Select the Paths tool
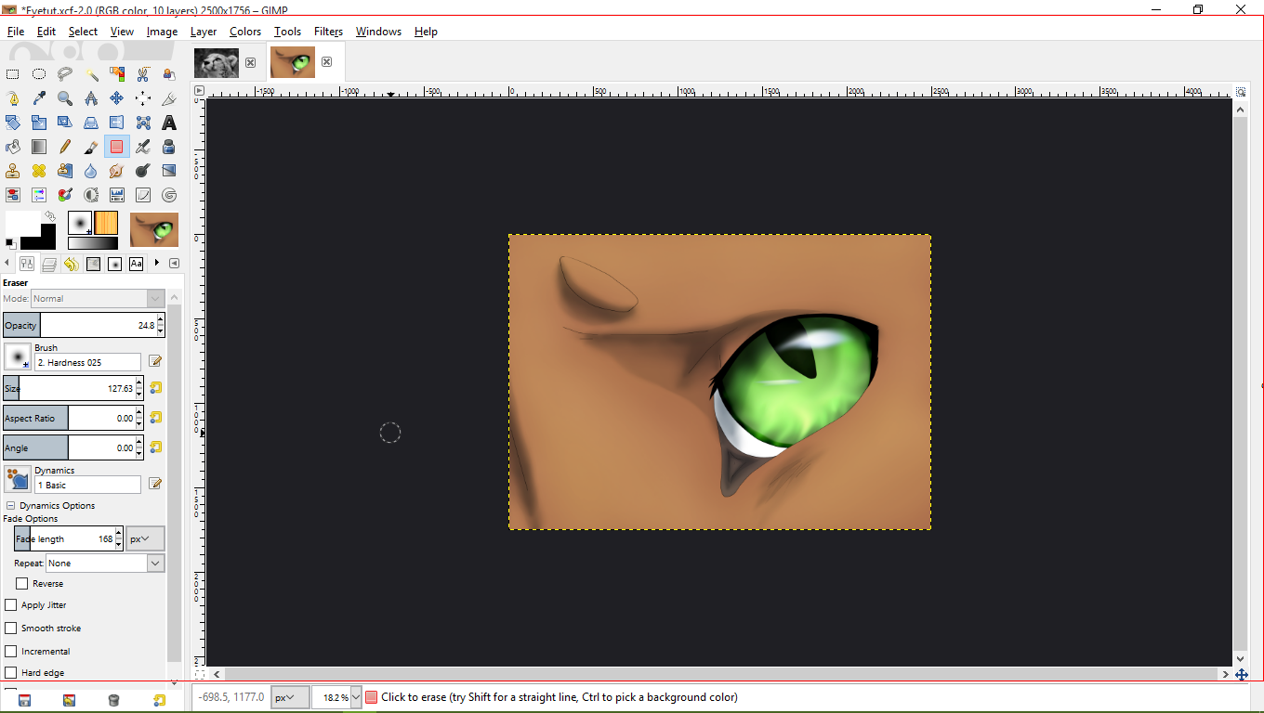The width and height of the screenshot is (1264, 713). point(13,98)
